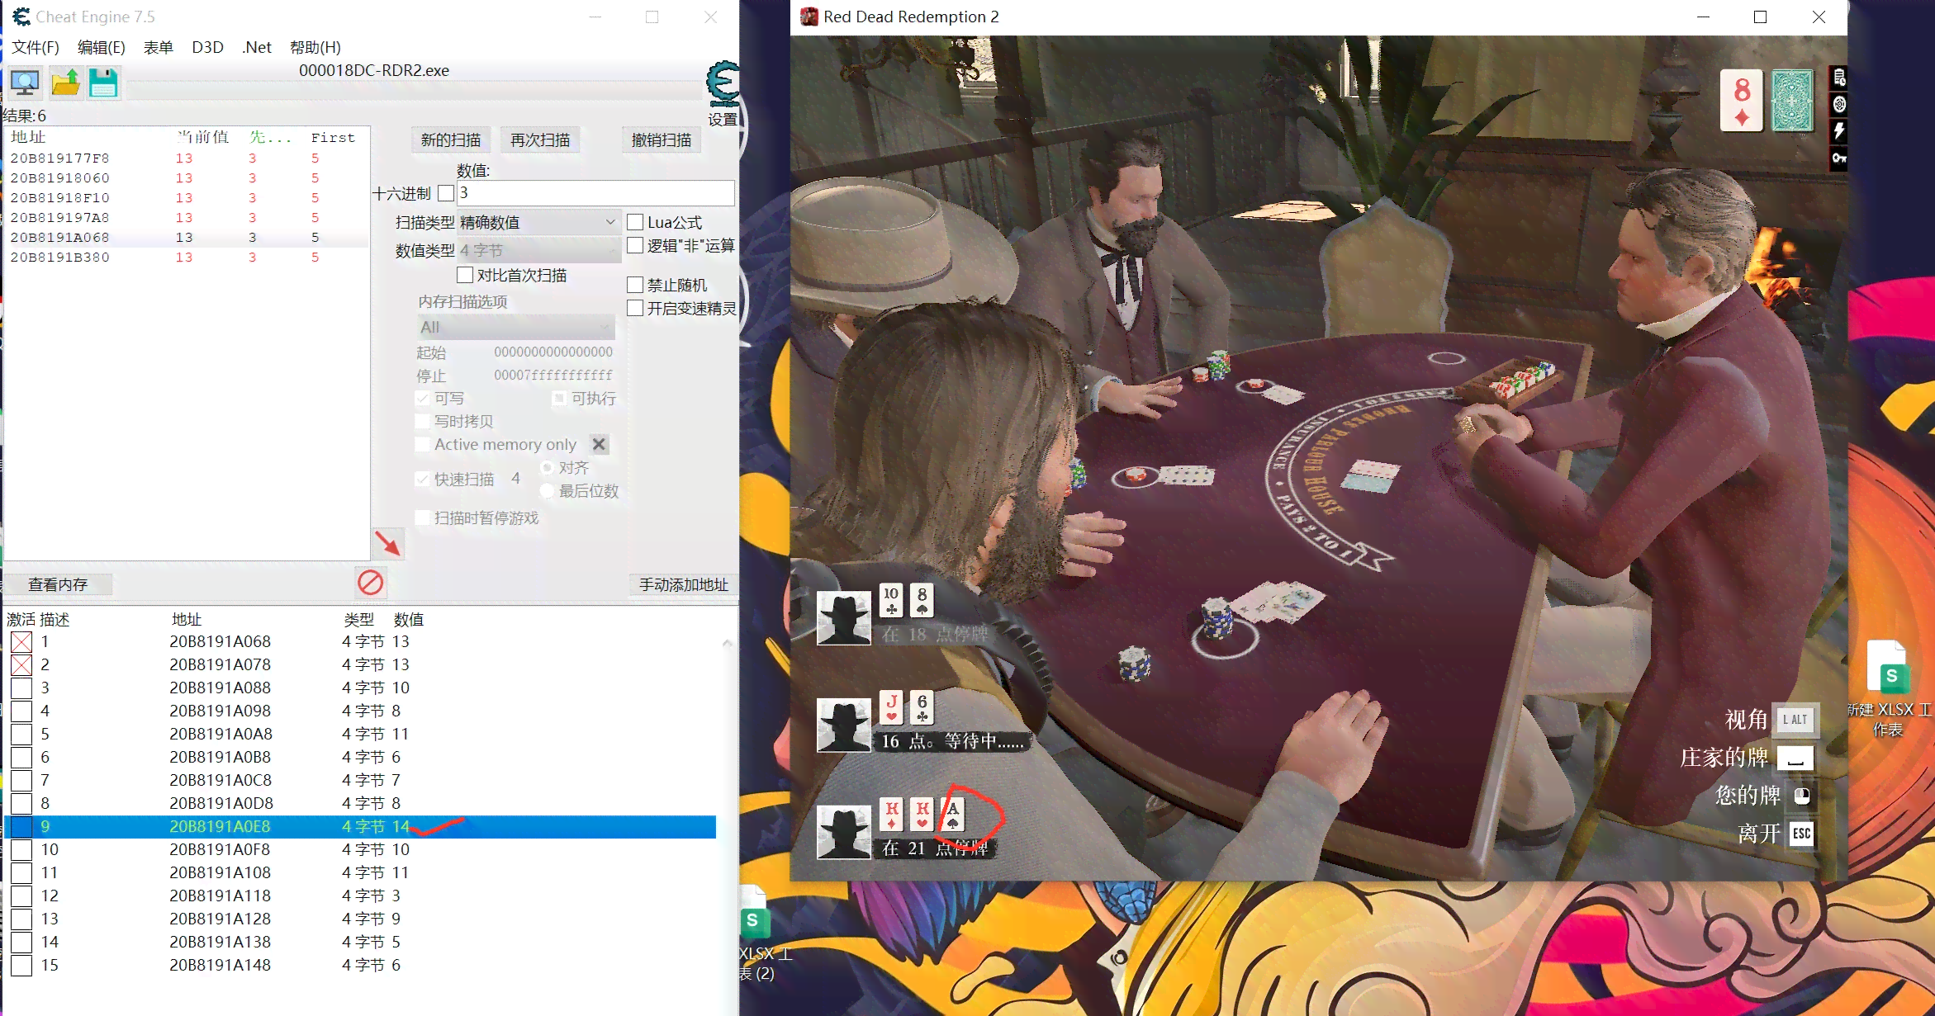Select scan result address 20B8191A068
This screenshot has height=1016, width=1935.
pyautogui.click(x=187, y=237)
